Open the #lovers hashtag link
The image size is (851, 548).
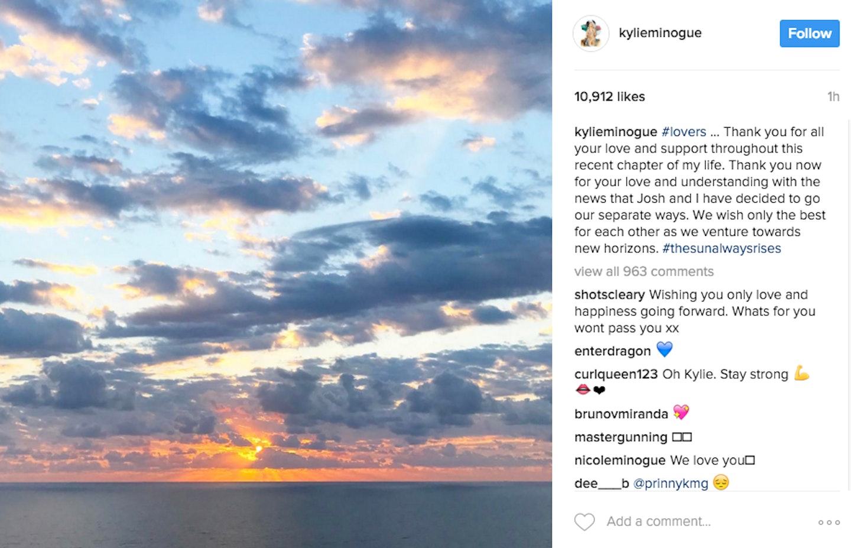[x=684, y=132]
